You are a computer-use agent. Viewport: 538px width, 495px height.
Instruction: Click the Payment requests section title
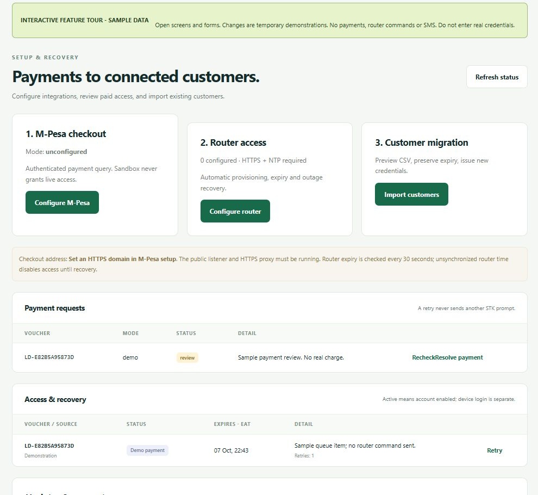[54, 308]
